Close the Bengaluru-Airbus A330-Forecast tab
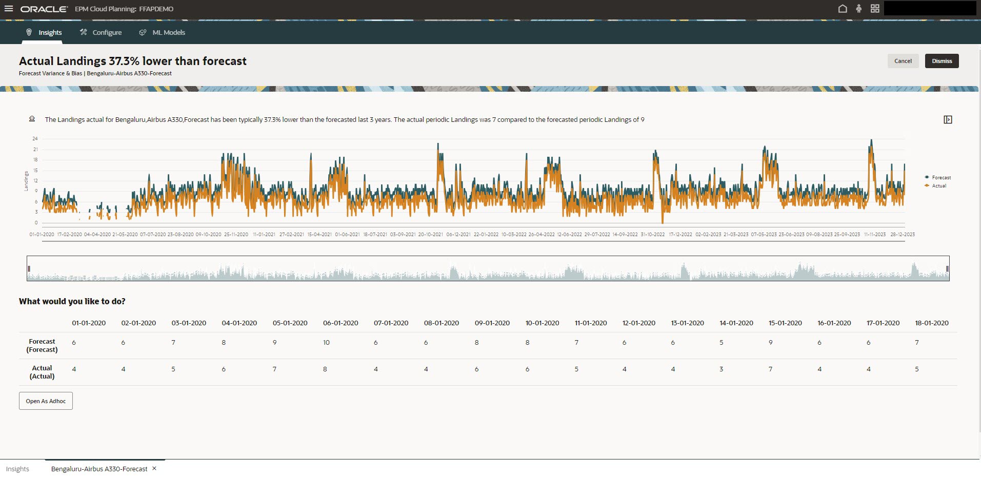The image size is (981, 481). [154, 468]
